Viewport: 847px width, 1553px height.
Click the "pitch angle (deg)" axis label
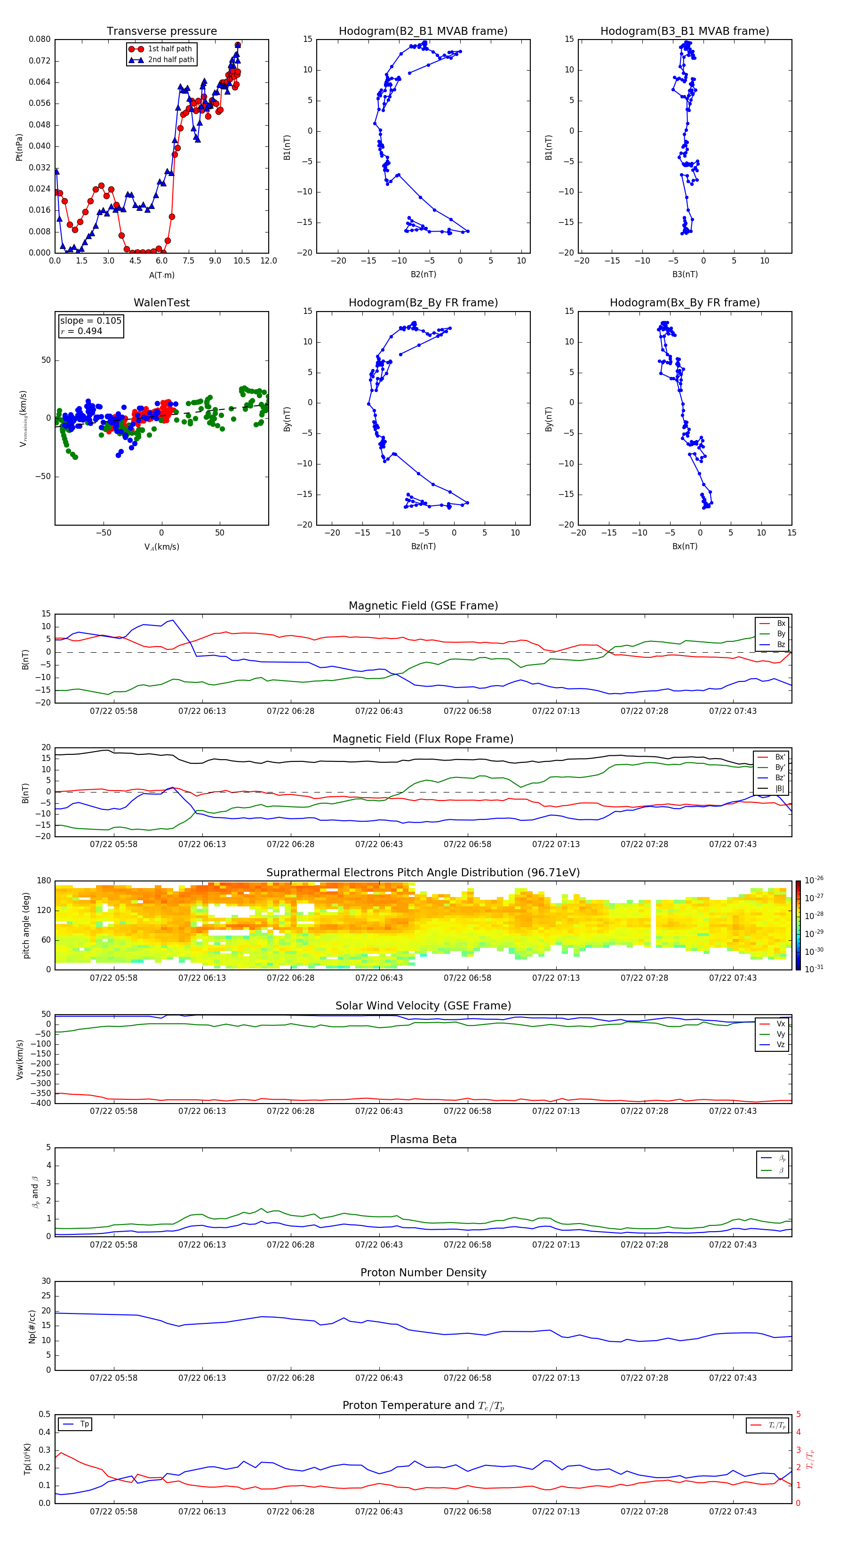click(x=26, y=925)
